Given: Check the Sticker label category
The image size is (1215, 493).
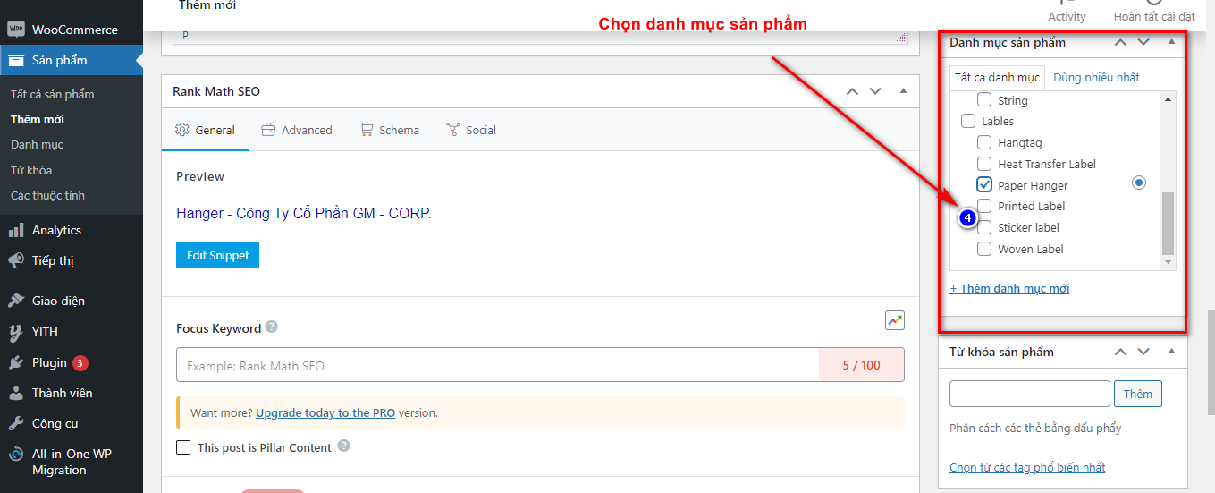Looking at the screenshot, I should pos(984,227).
